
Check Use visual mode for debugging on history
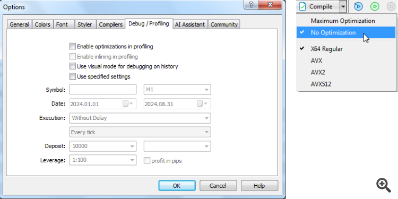[x=72, y=66]
